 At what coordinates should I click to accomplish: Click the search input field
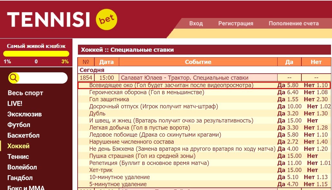tap(42, 78)
